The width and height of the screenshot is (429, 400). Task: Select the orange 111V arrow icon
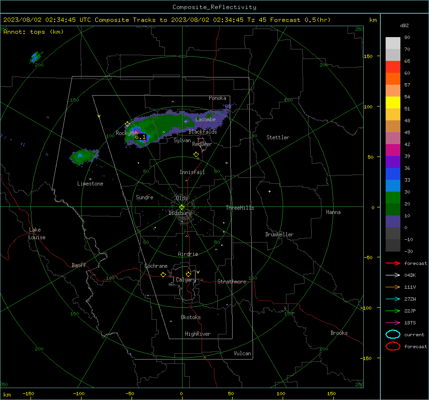tap(393, 287)
